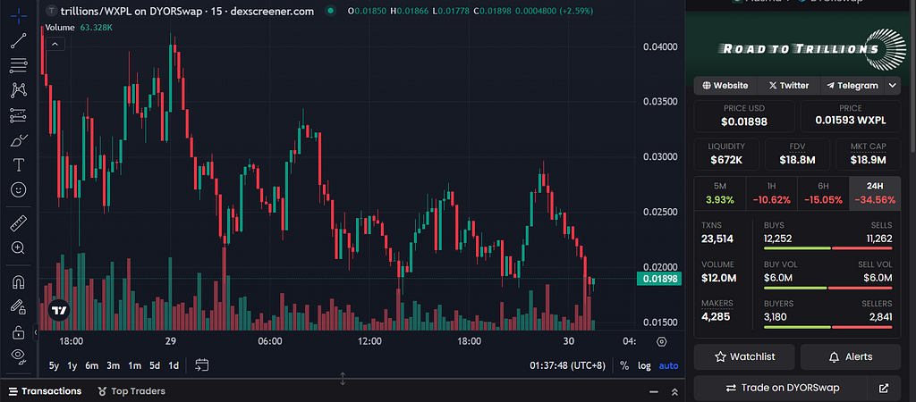Image resolution: width=916 pixels, height=402 pixels.
Task: Switch to the Top Traders tab
Action: pos(131,391)
